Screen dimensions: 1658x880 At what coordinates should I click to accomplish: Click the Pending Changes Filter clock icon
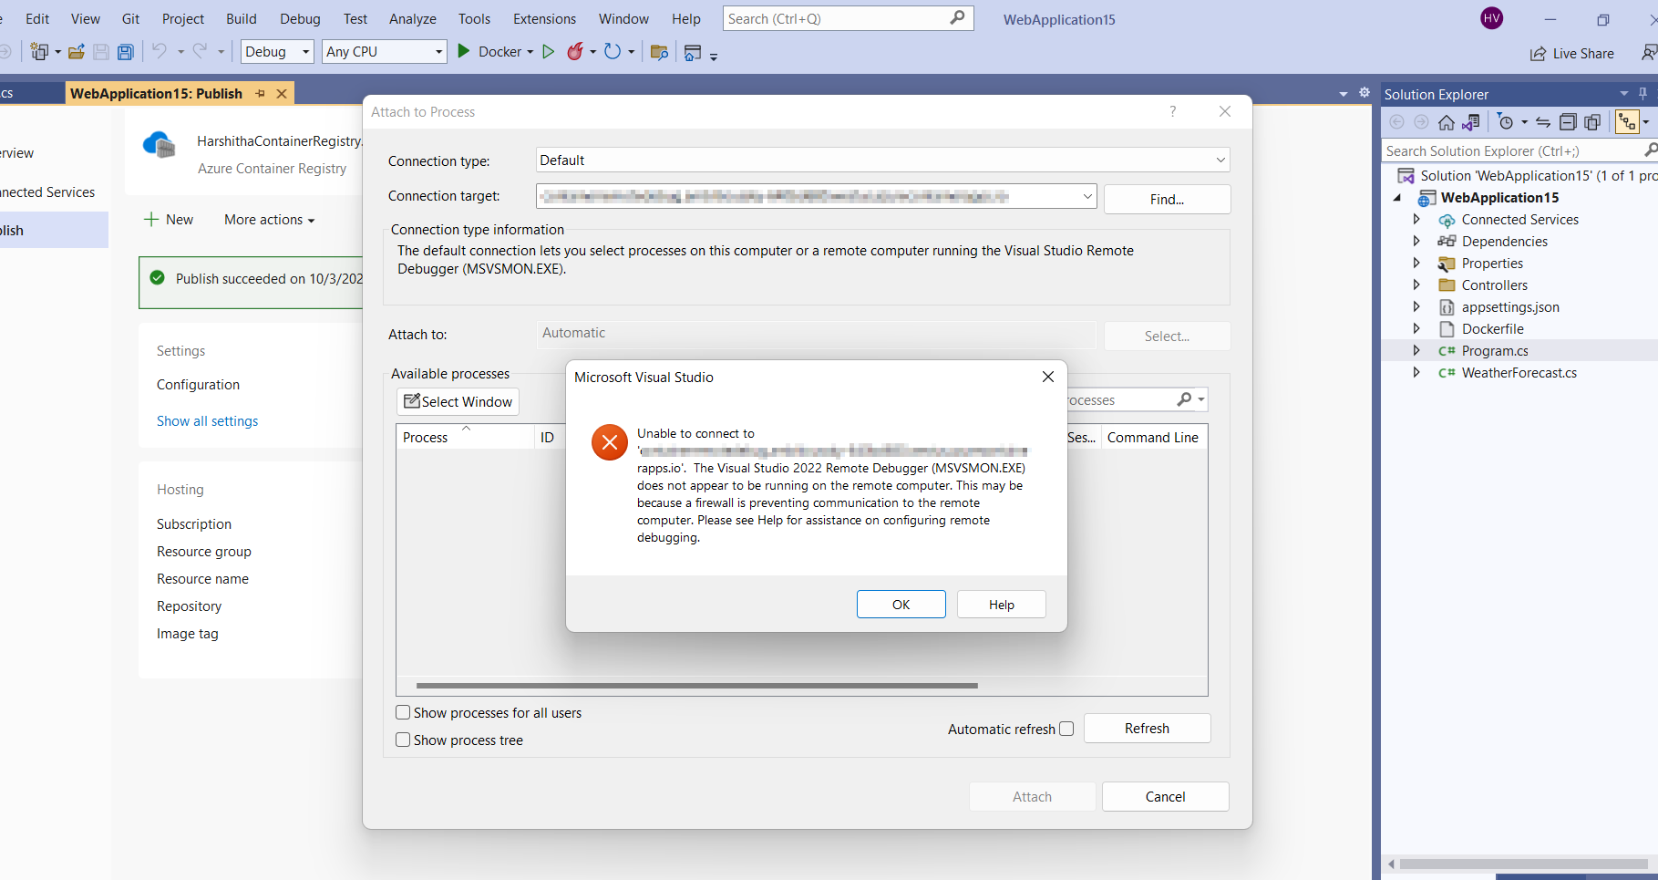[1506, 122]
